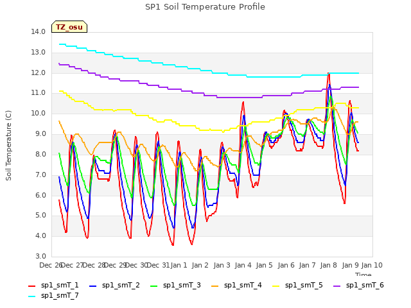Click the Jan 9 x-axis date label
The image size is (411, 308).
coord(350,265)
